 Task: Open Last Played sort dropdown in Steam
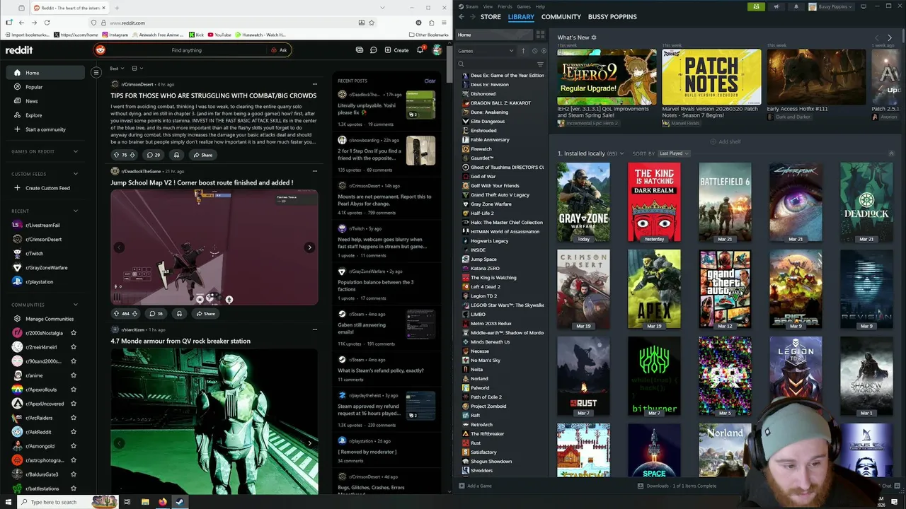673,153
